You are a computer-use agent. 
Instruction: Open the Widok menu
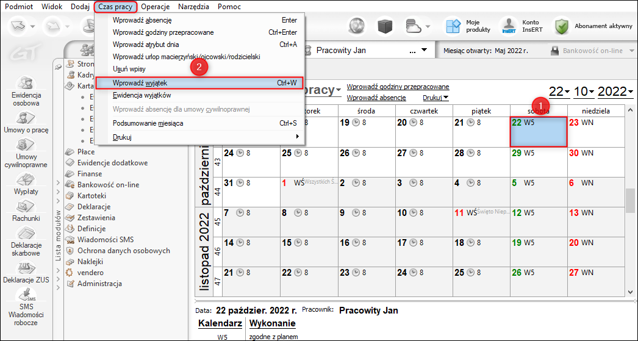coord(52,7)
